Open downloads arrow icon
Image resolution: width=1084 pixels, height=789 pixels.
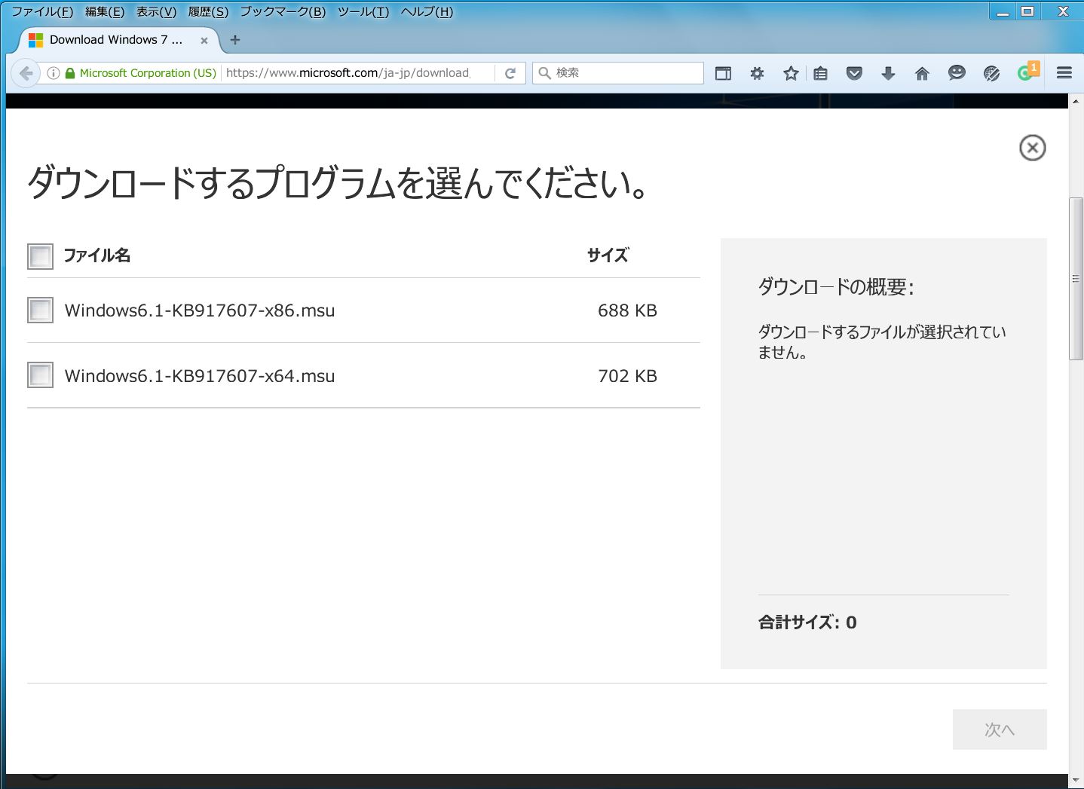pyautogui.click(x=888, y=73)
